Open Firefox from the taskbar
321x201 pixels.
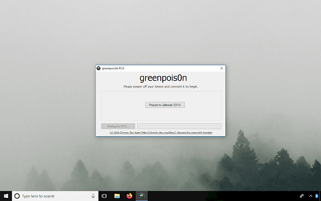129,196
